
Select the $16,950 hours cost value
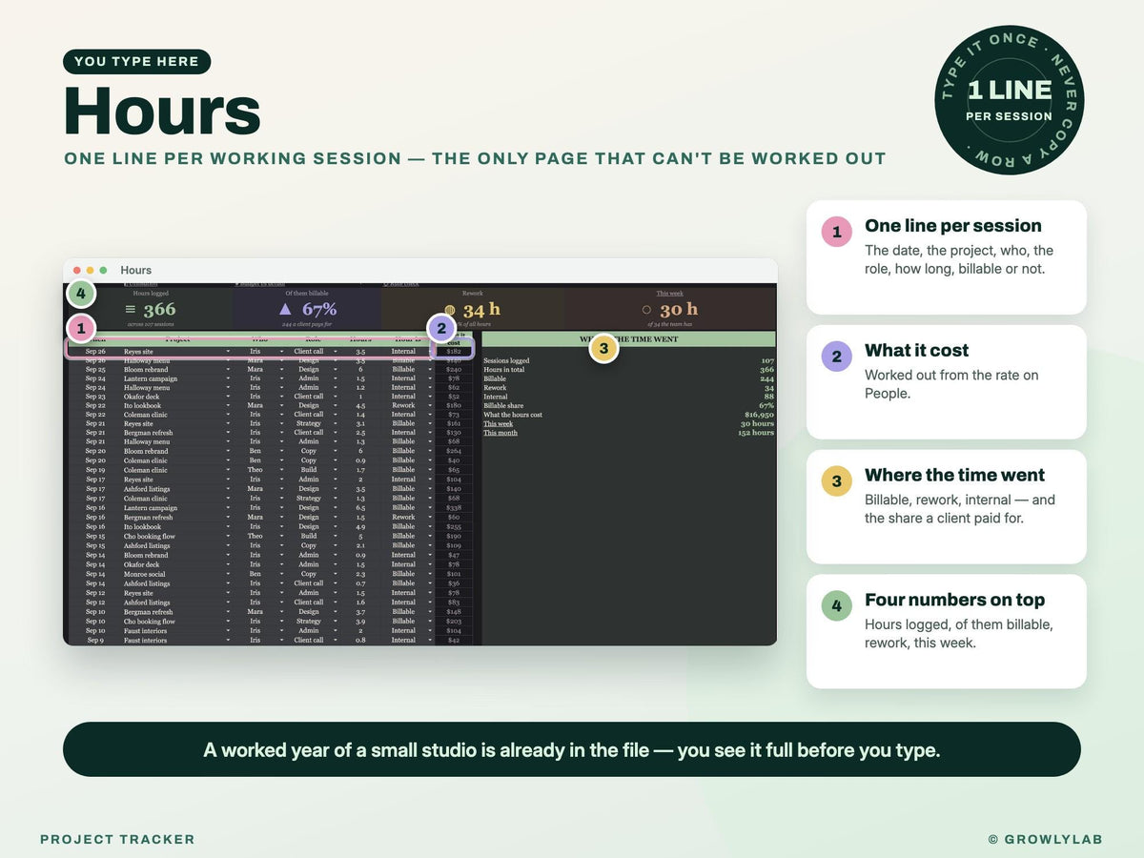click(x=759, y=415)
